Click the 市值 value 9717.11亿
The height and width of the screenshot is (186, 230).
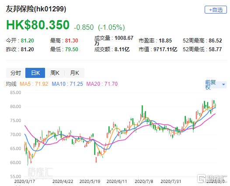(x=165, y=49)
